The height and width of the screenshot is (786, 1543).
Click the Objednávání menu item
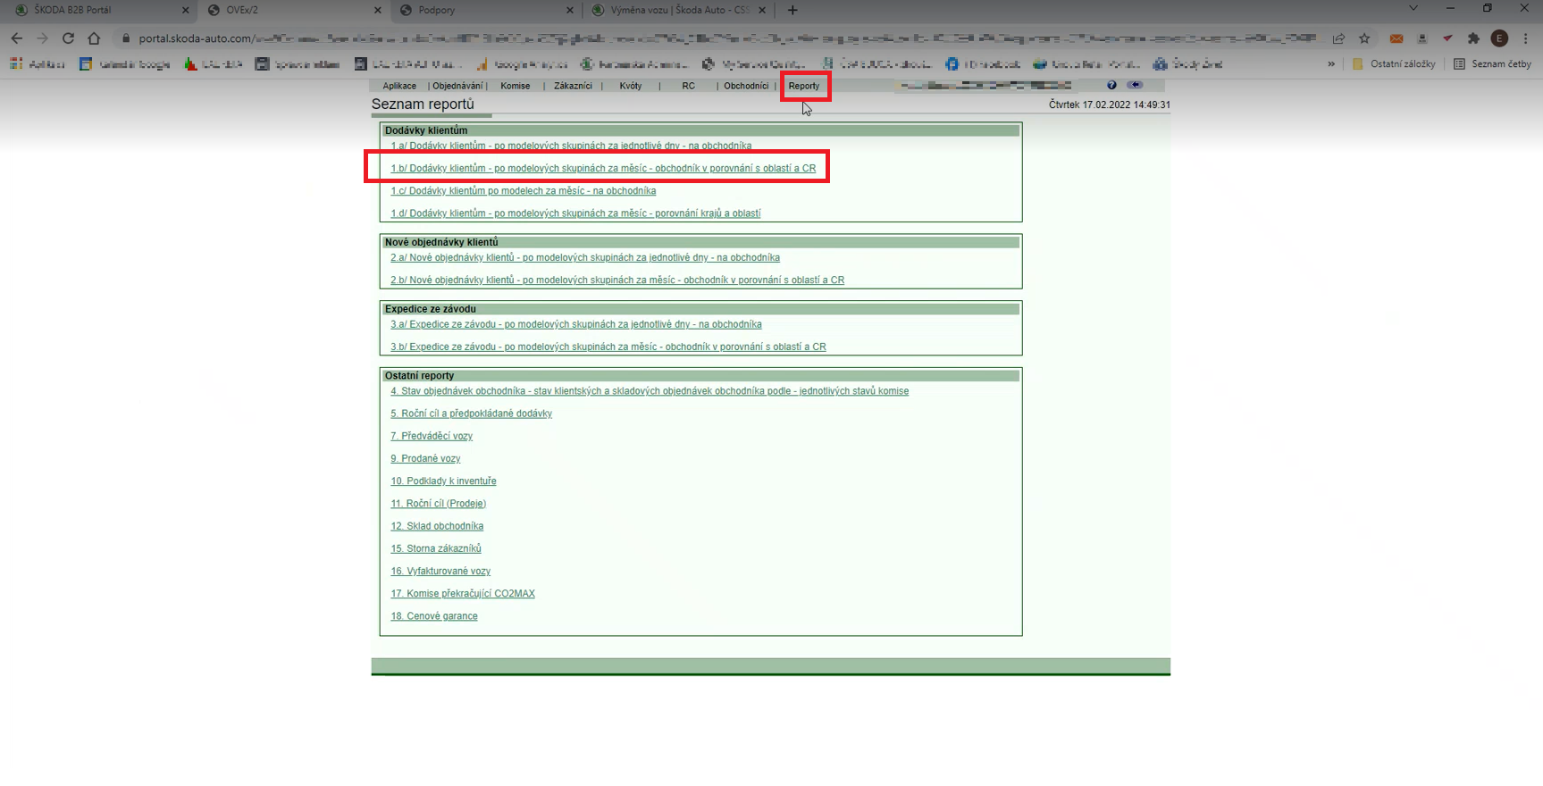tap(457, 86)
